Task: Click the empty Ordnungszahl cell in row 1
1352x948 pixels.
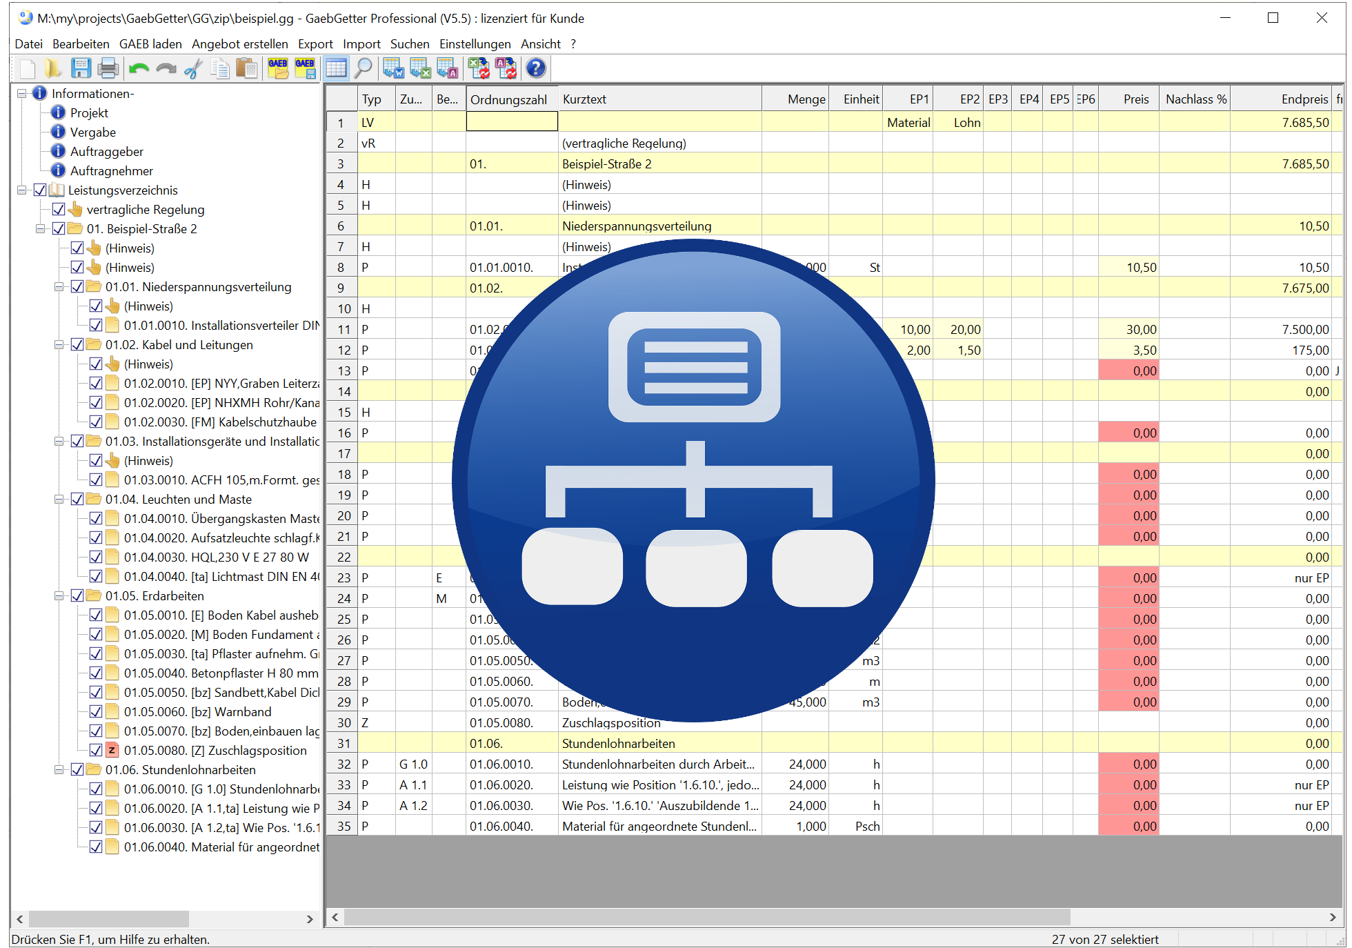Action: click(x=512, y=122)
